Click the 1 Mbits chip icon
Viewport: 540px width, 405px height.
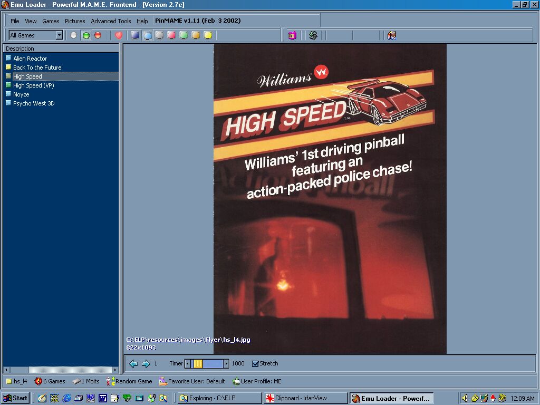(x=76, y=381)
